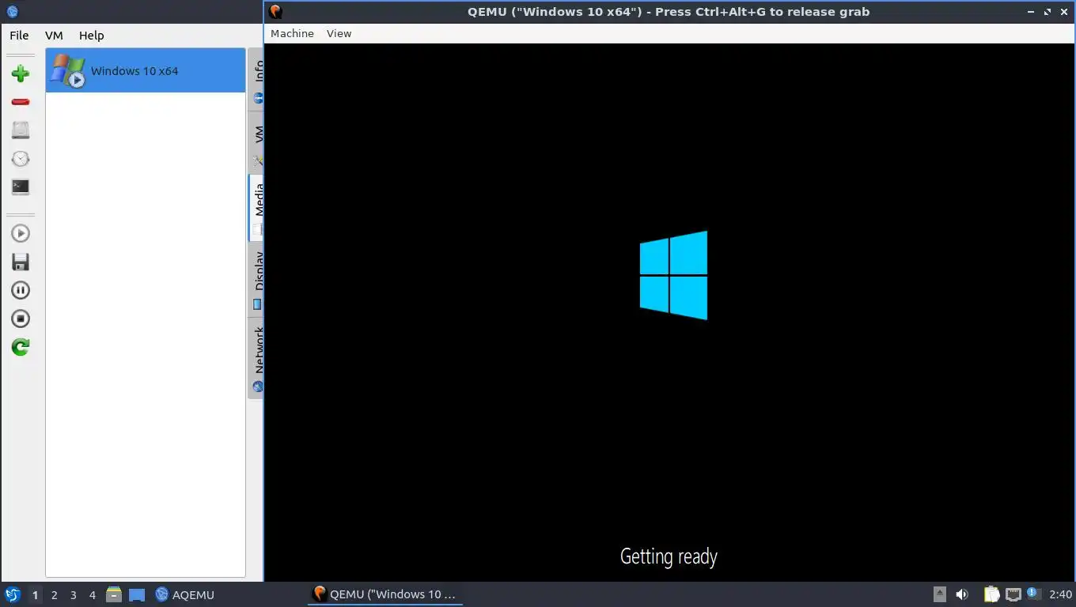Activate the QEMU Windows 10 taskbar entry
1076x607 pixels.
click(385, 594)
